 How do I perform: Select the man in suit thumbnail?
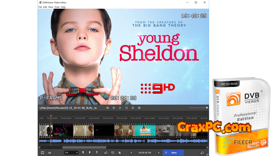point(46,131)
